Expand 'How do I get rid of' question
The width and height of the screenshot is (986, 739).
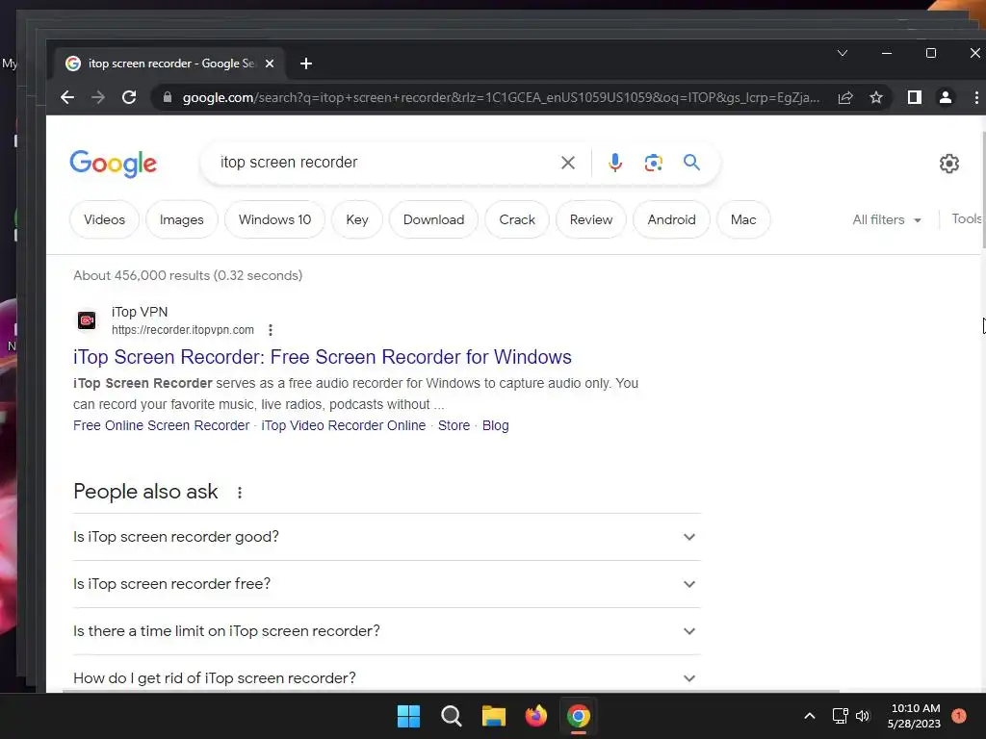coord(387,677)
